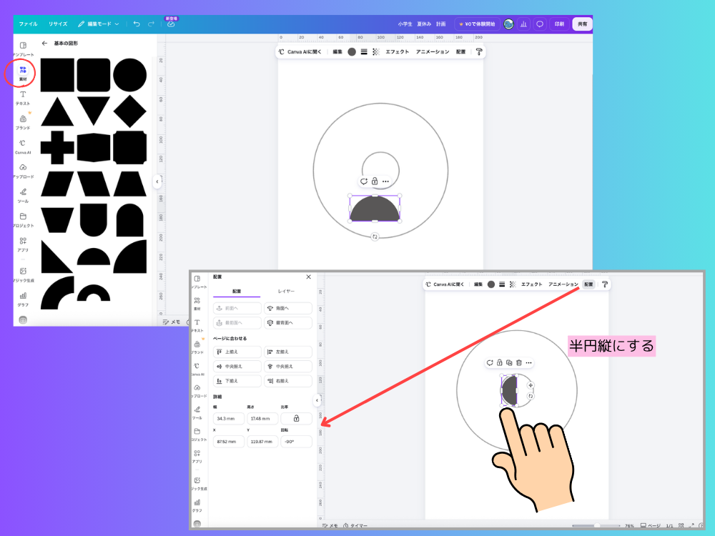Click the redo arrow in the top bar
The width and height of the screenshot is (715, 536).
tap(151, 24)
